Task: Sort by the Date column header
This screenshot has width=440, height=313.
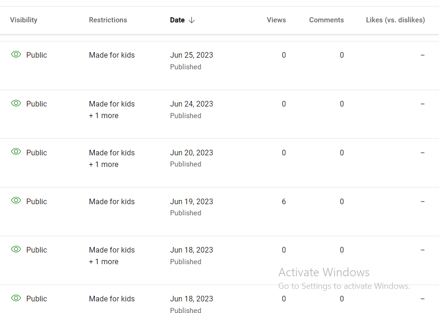Action: click(177, 20)
